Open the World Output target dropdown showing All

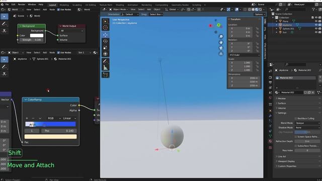[71, 31]
